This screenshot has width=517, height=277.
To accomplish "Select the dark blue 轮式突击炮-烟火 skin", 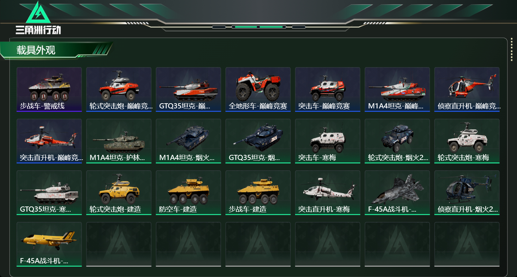I will pyautogui.click(x=397, y=141).
